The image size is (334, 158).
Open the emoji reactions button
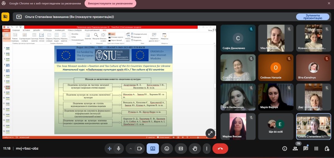click(167, 149)
